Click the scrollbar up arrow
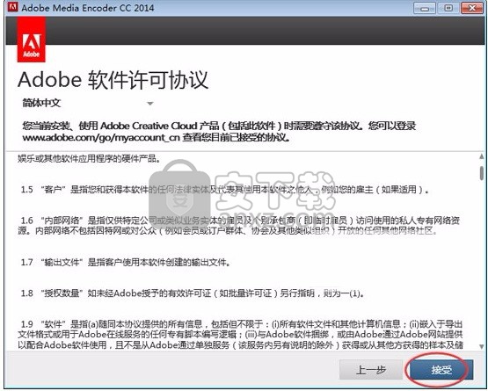Screen dimensions: 488x391 click(x=482, y=156)
